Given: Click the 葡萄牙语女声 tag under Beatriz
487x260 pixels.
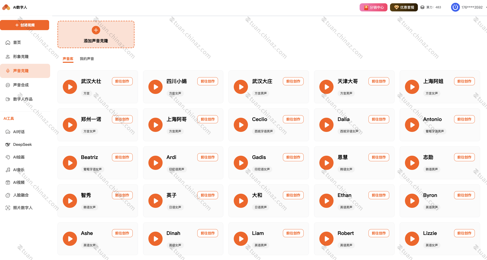Looking at the screenshot, I should [x=92, y=169].
